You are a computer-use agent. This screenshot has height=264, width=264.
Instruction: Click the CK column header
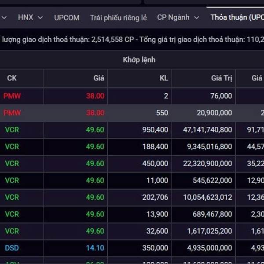coord(12,78)
